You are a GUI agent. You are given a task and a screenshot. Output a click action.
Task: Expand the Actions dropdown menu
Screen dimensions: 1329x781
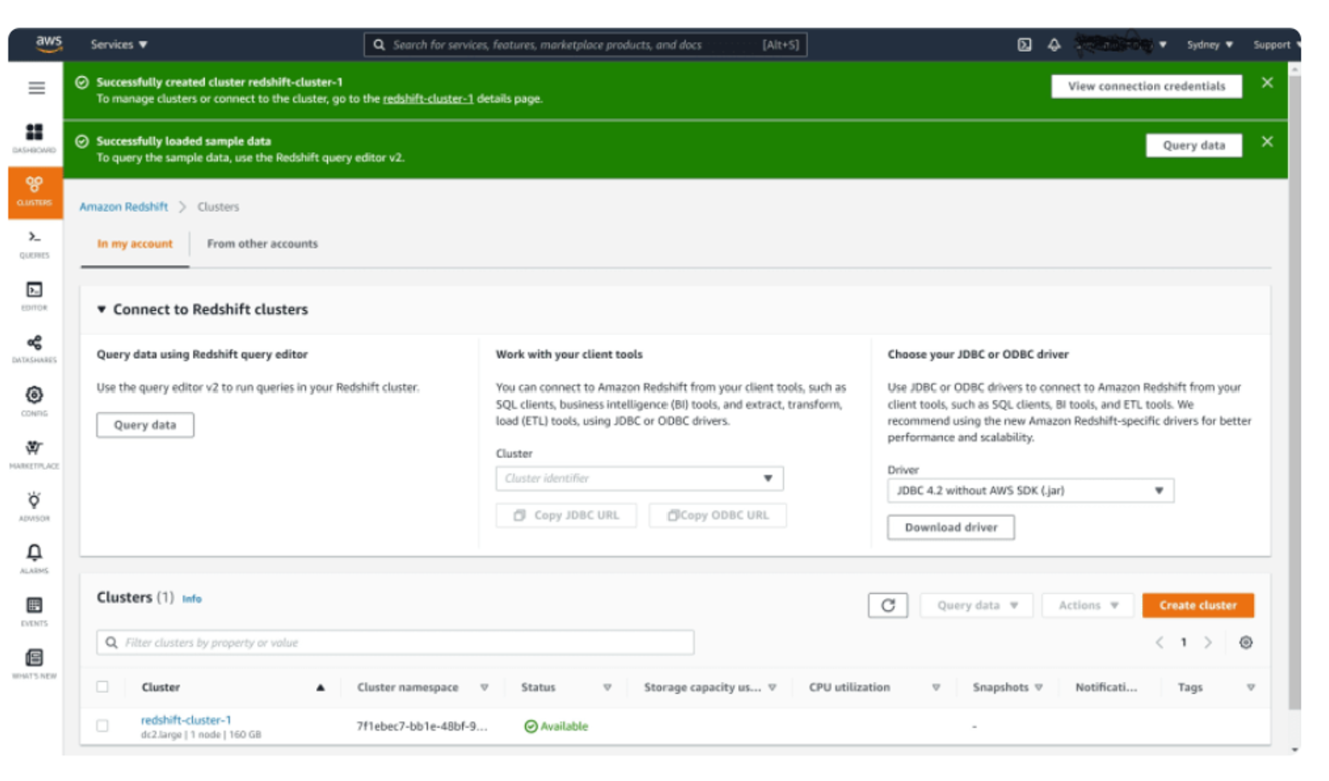[x=1087, y=605]
